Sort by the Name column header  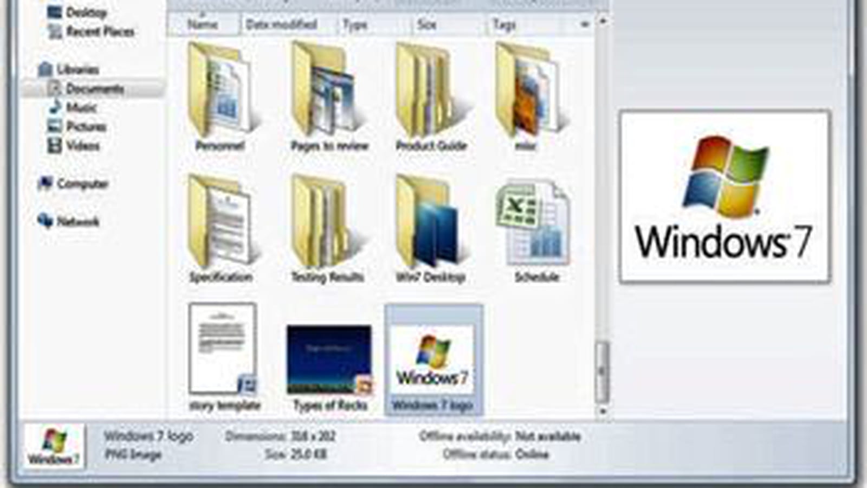coord(203,24)
